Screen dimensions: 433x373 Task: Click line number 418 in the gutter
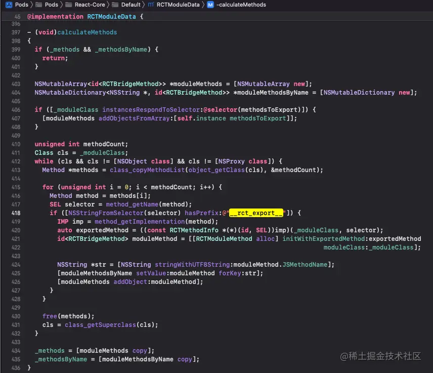(x=16, y=213)
